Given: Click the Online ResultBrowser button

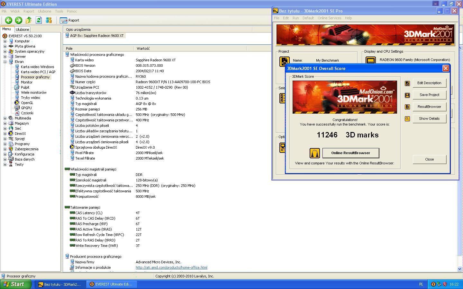Looking at the screenshot, I should click(x=351, y=153).
